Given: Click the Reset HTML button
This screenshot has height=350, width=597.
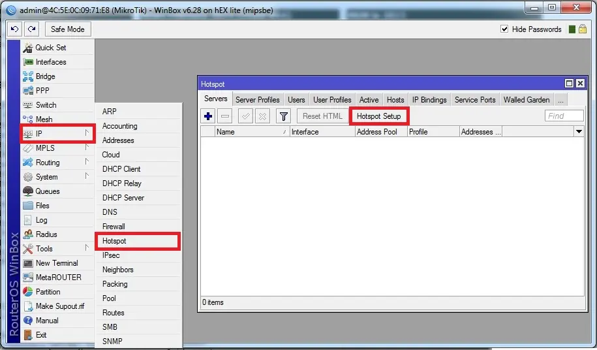Looking at the screenshot, I should 322,116.
